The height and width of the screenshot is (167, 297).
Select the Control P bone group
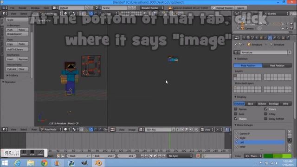pyautogui.click(x=259, y=134)
